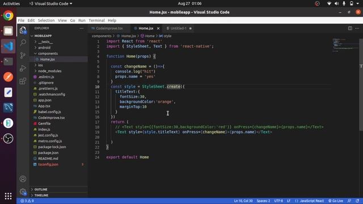Show Applications grid in the dock
The height and width of the screenshot is (204, 363).
pyautogui.click(x=8, y=196)
